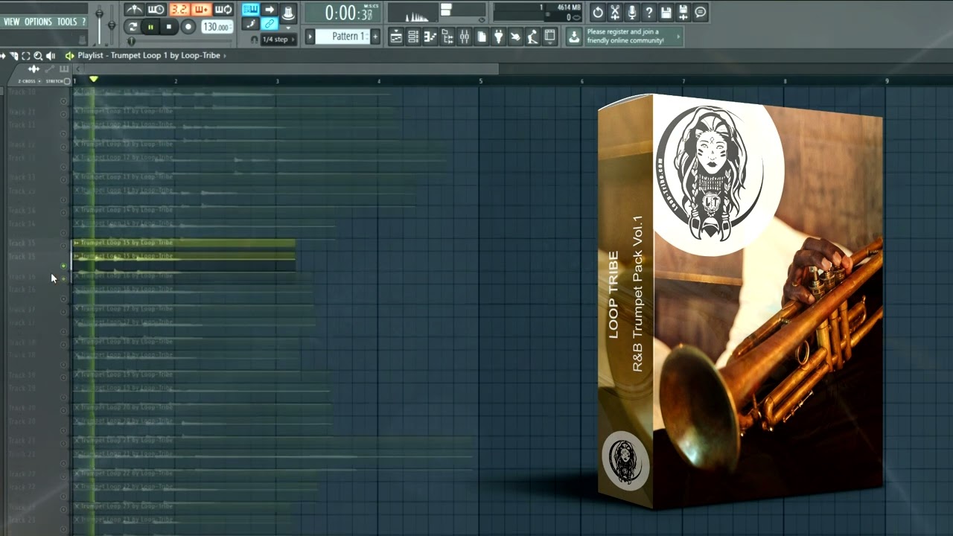Toggle the note slide icon
The height and width of the screenshot is (536, 953).
251,25
